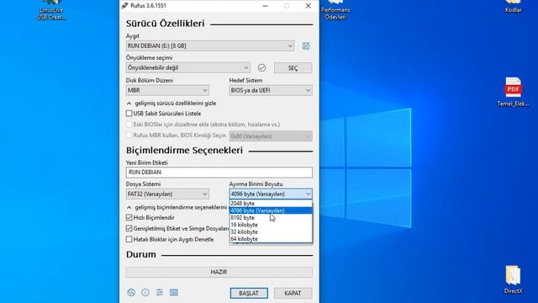
Task: Enable Hatalı Bloklar için Aygıtı Denetle
Action: pyautogui.click(x=129, y=239)
